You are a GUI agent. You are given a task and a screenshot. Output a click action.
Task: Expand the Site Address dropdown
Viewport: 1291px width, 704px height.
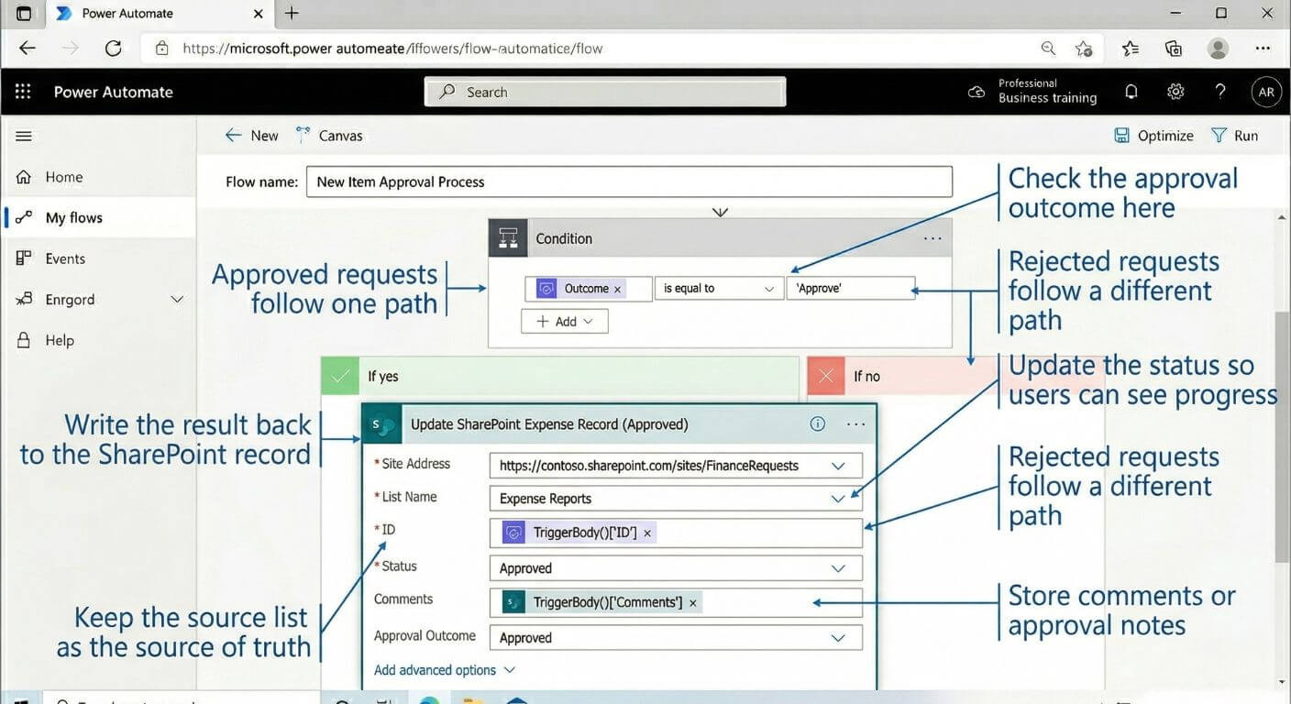tap(837, 466)
